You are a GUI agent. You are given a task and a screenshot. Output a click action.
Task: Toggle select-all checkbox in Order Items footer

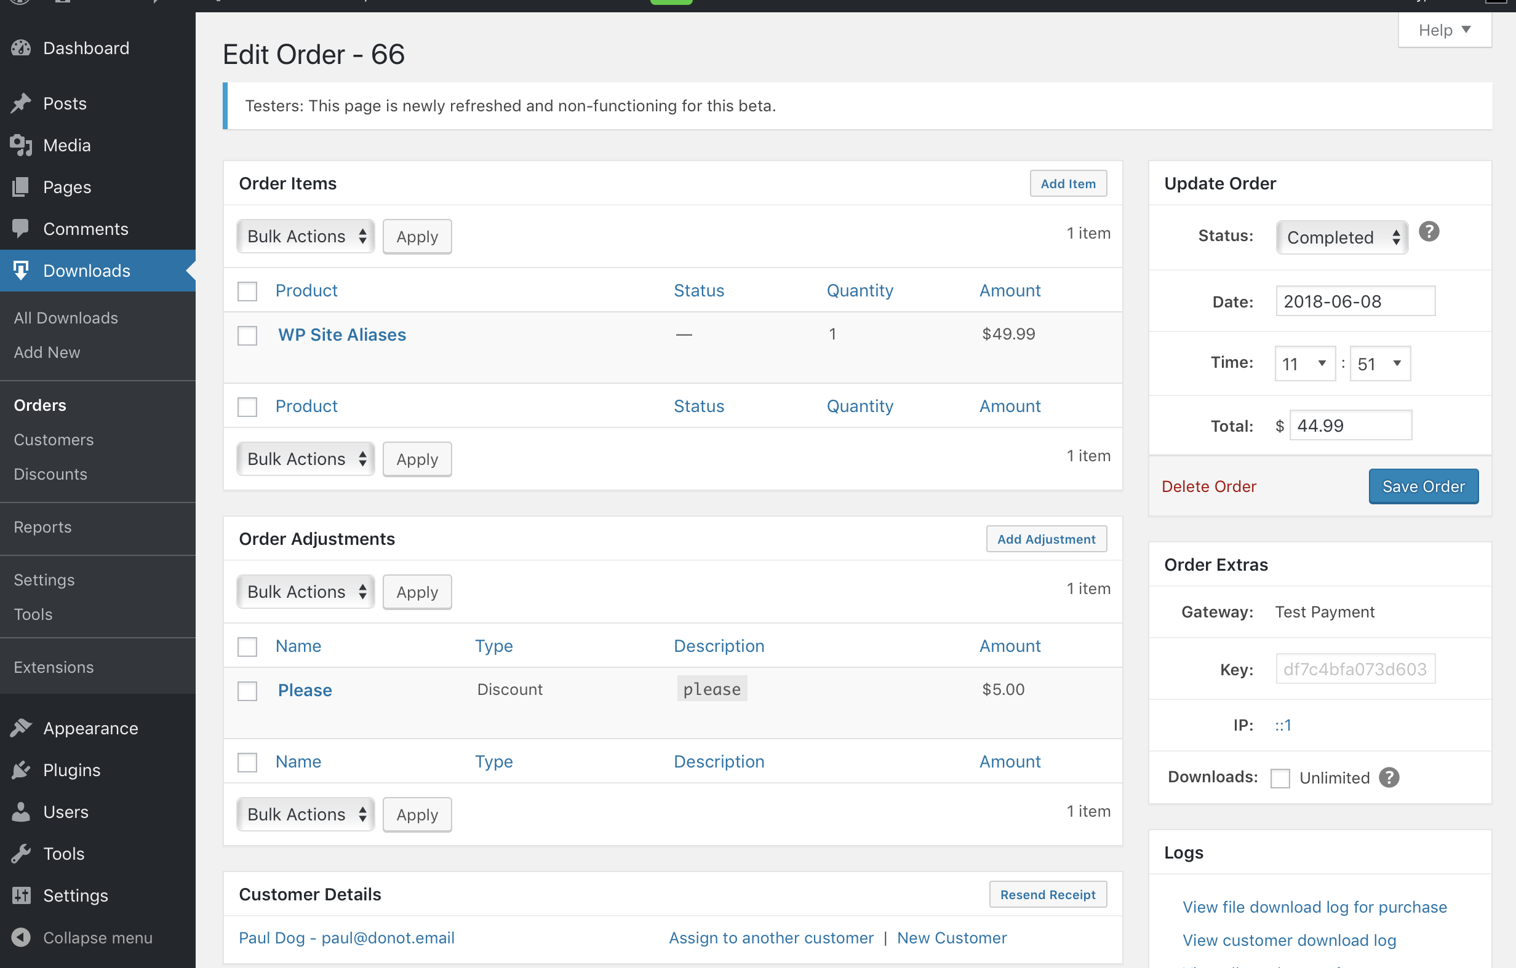(247, 407)
